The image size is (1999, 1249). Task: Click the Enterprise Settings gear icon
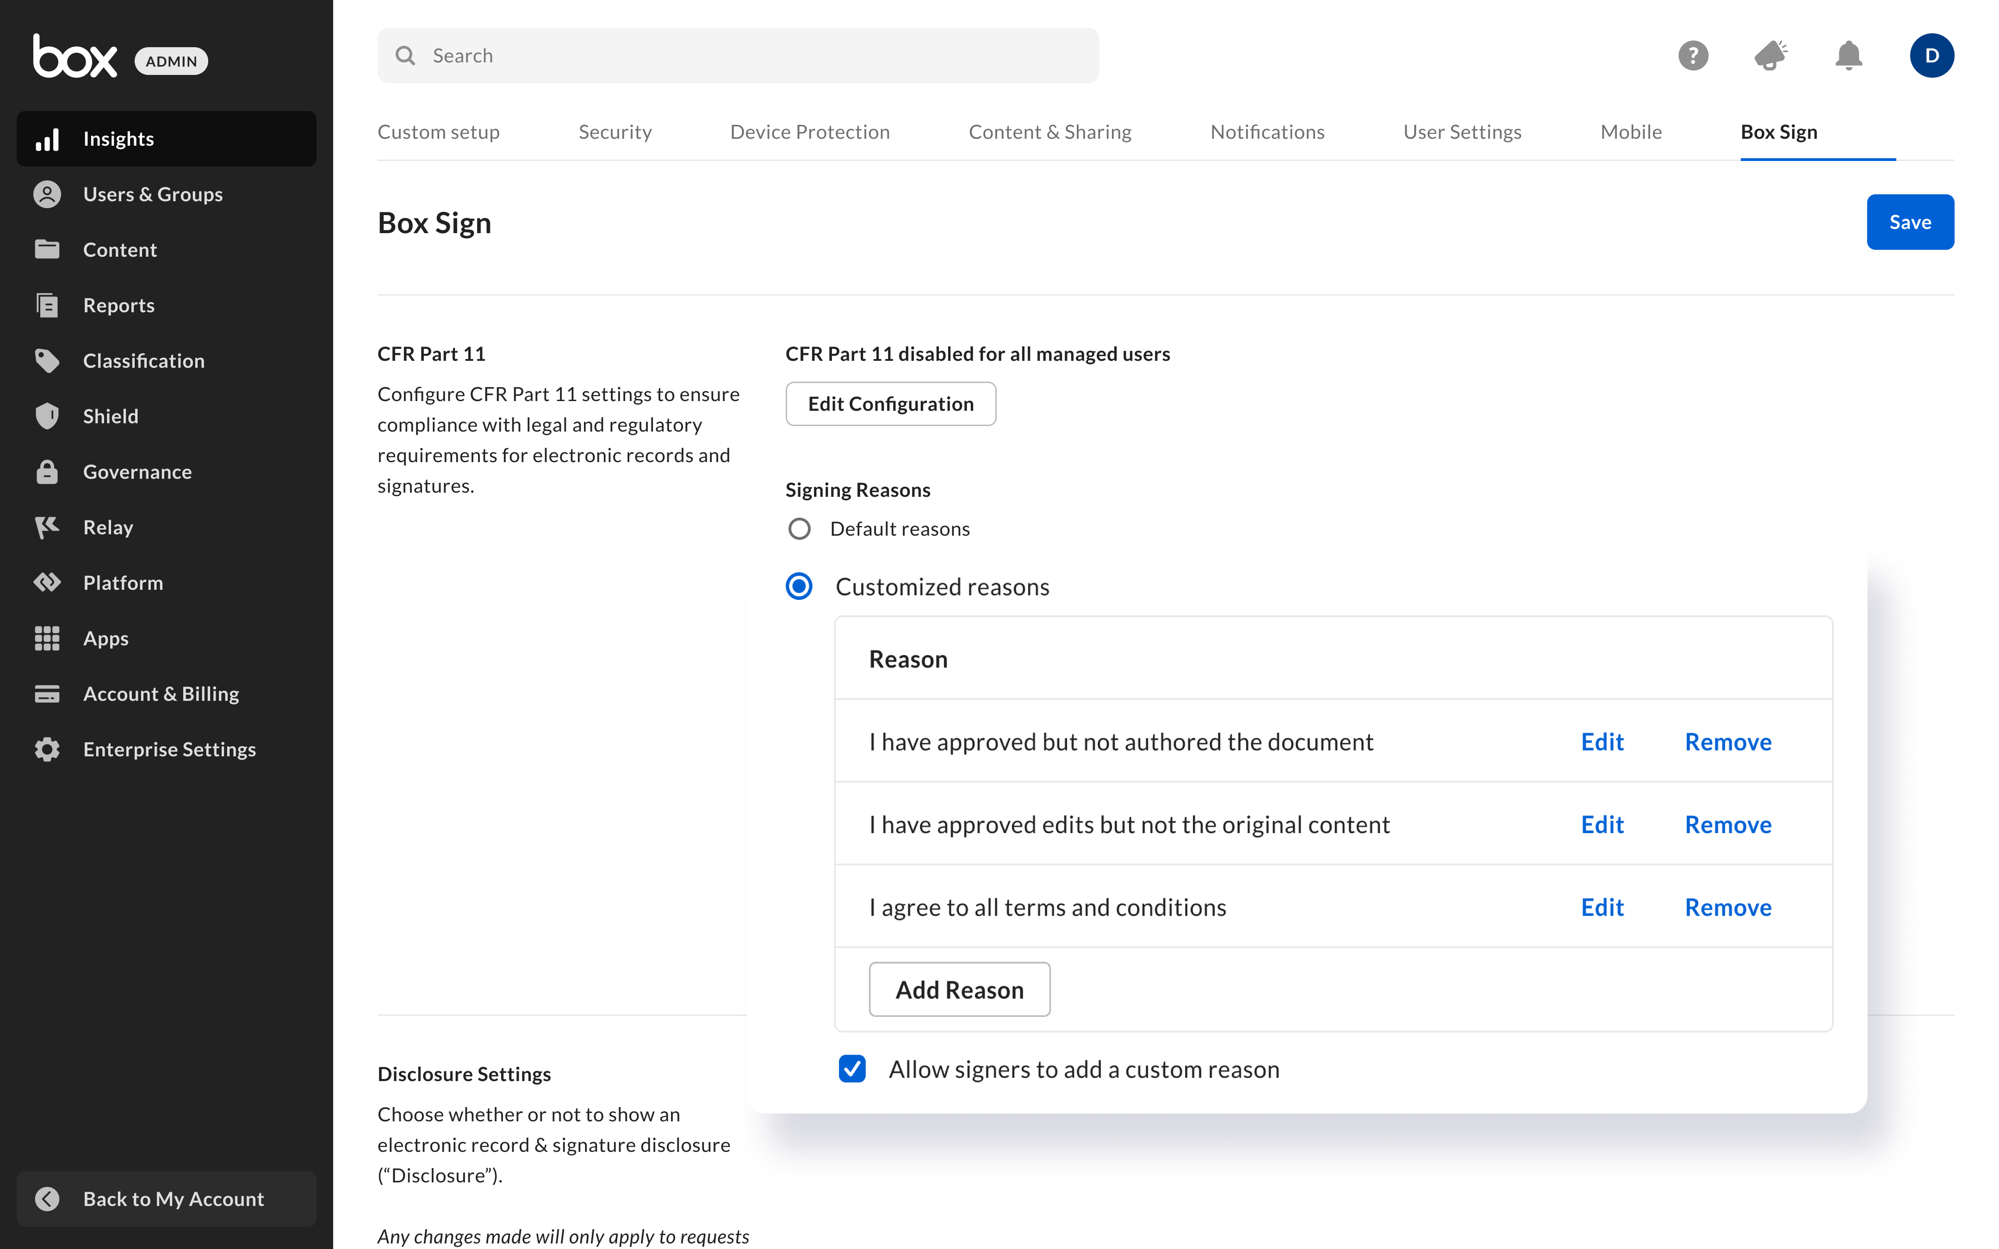click(47, 749)
